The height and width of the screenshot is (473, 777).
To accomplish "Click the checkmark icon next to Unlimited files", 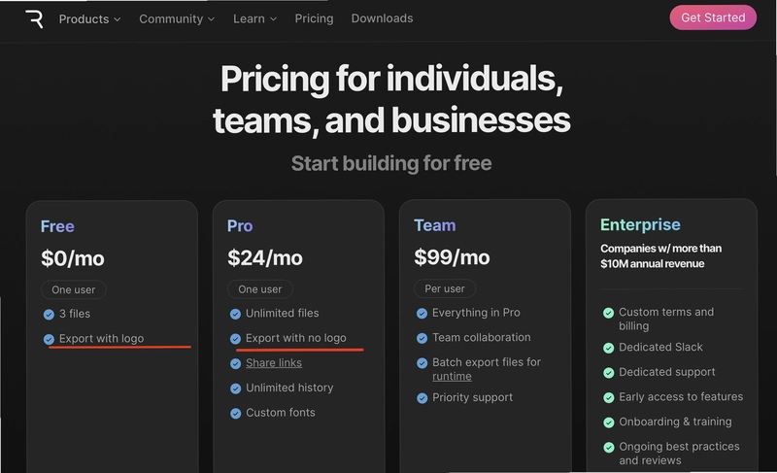I will pos(235,314).
